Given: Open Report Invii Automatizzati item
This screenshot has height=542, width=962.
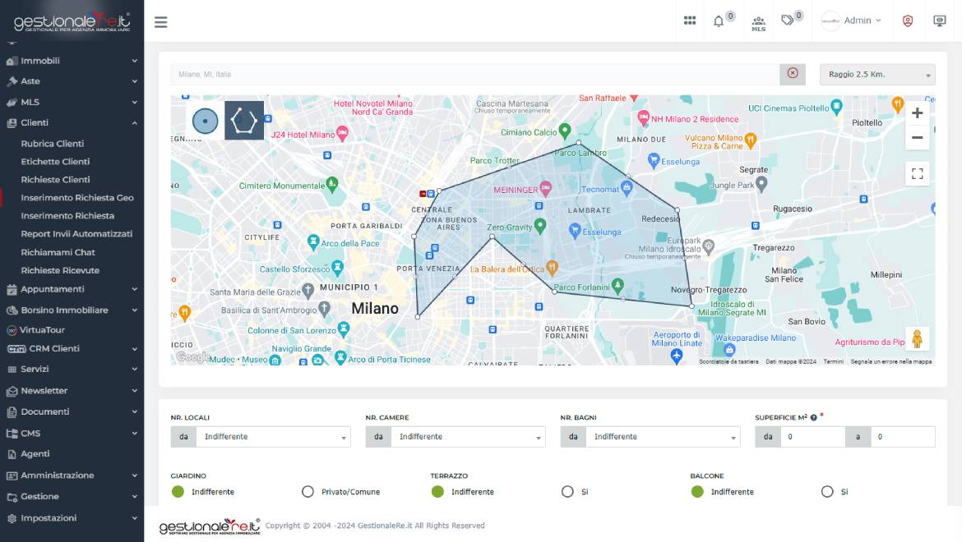Looking at the screenshot, I should click(x=76, y=234).
